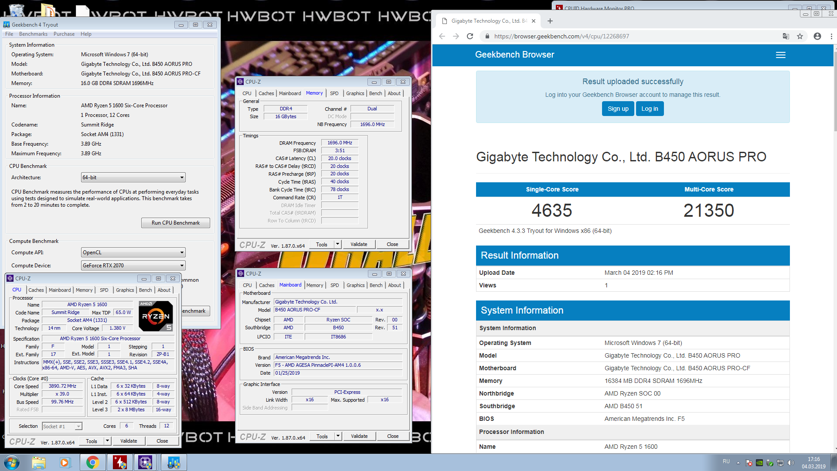Click the RU language indicator

click(726, 461)
